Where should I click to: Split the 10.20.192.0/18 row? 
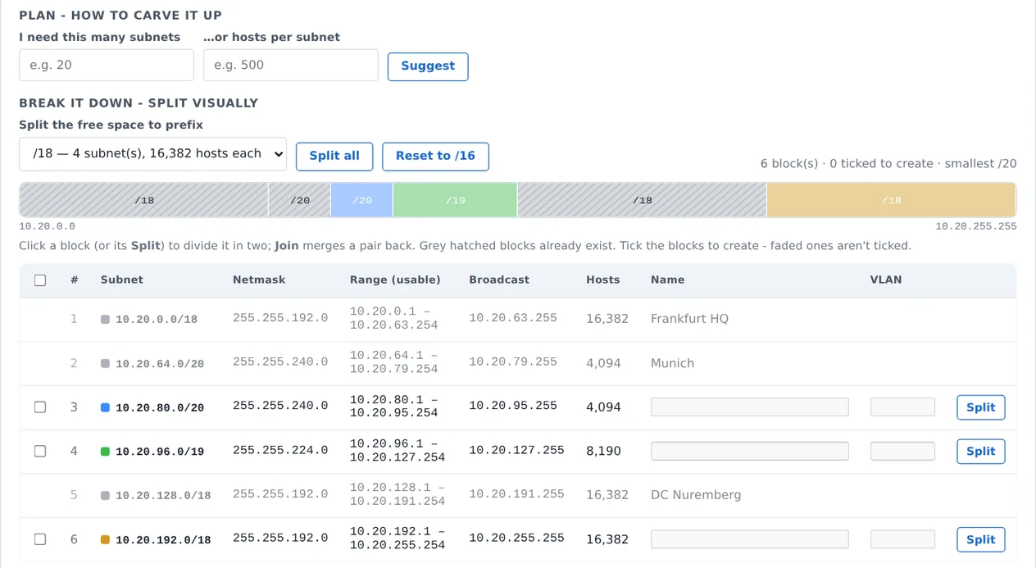(x=981, y=539)
